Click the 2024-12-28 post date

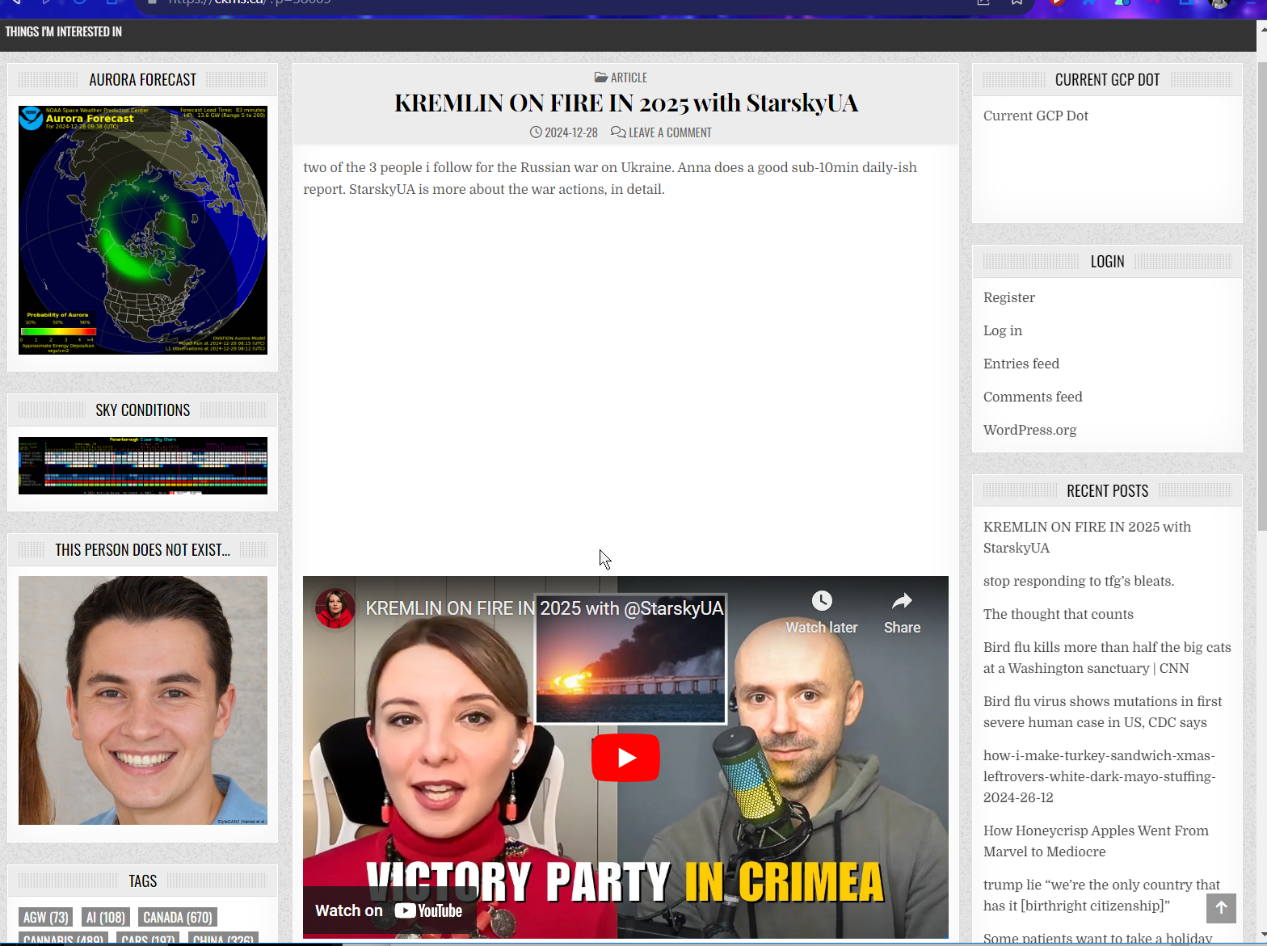pos(570,132)
